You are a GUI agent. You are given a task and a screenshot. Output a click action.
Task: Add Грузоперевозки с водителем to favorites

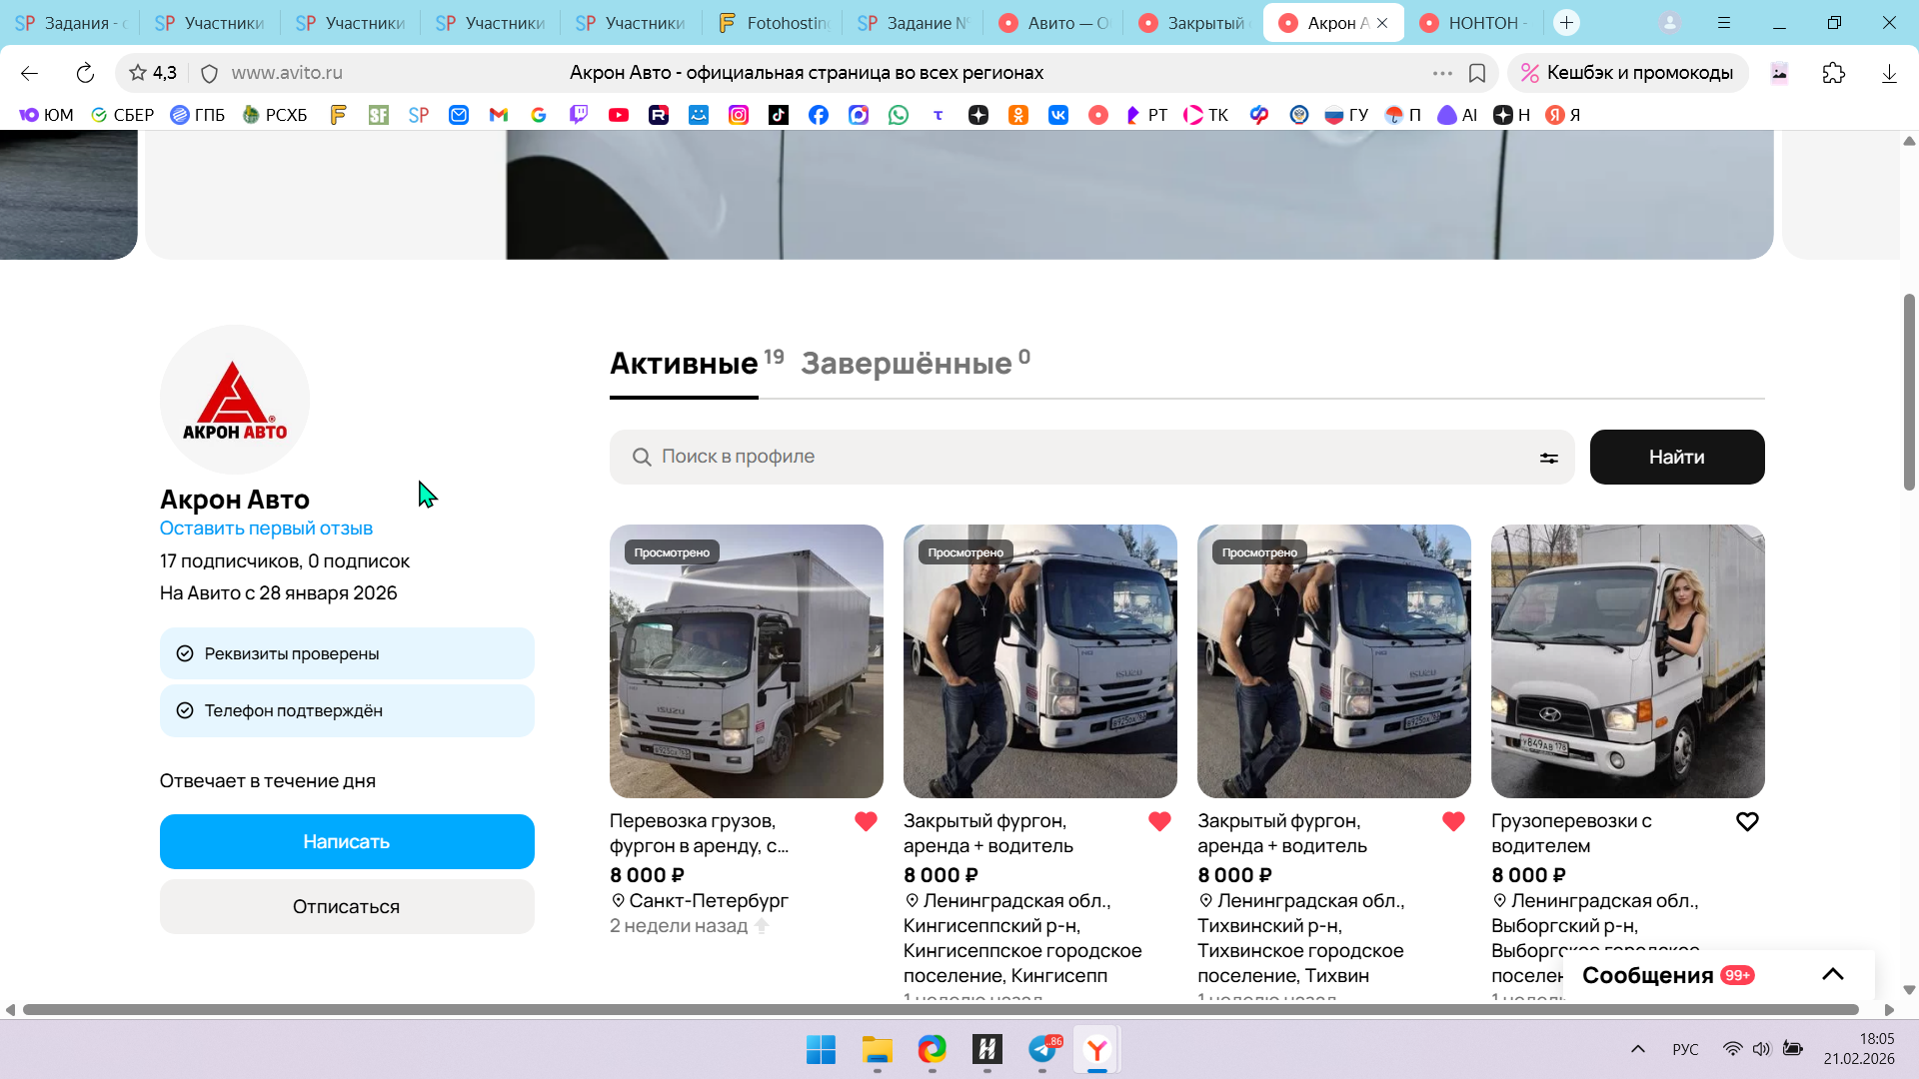[1747, 821]
